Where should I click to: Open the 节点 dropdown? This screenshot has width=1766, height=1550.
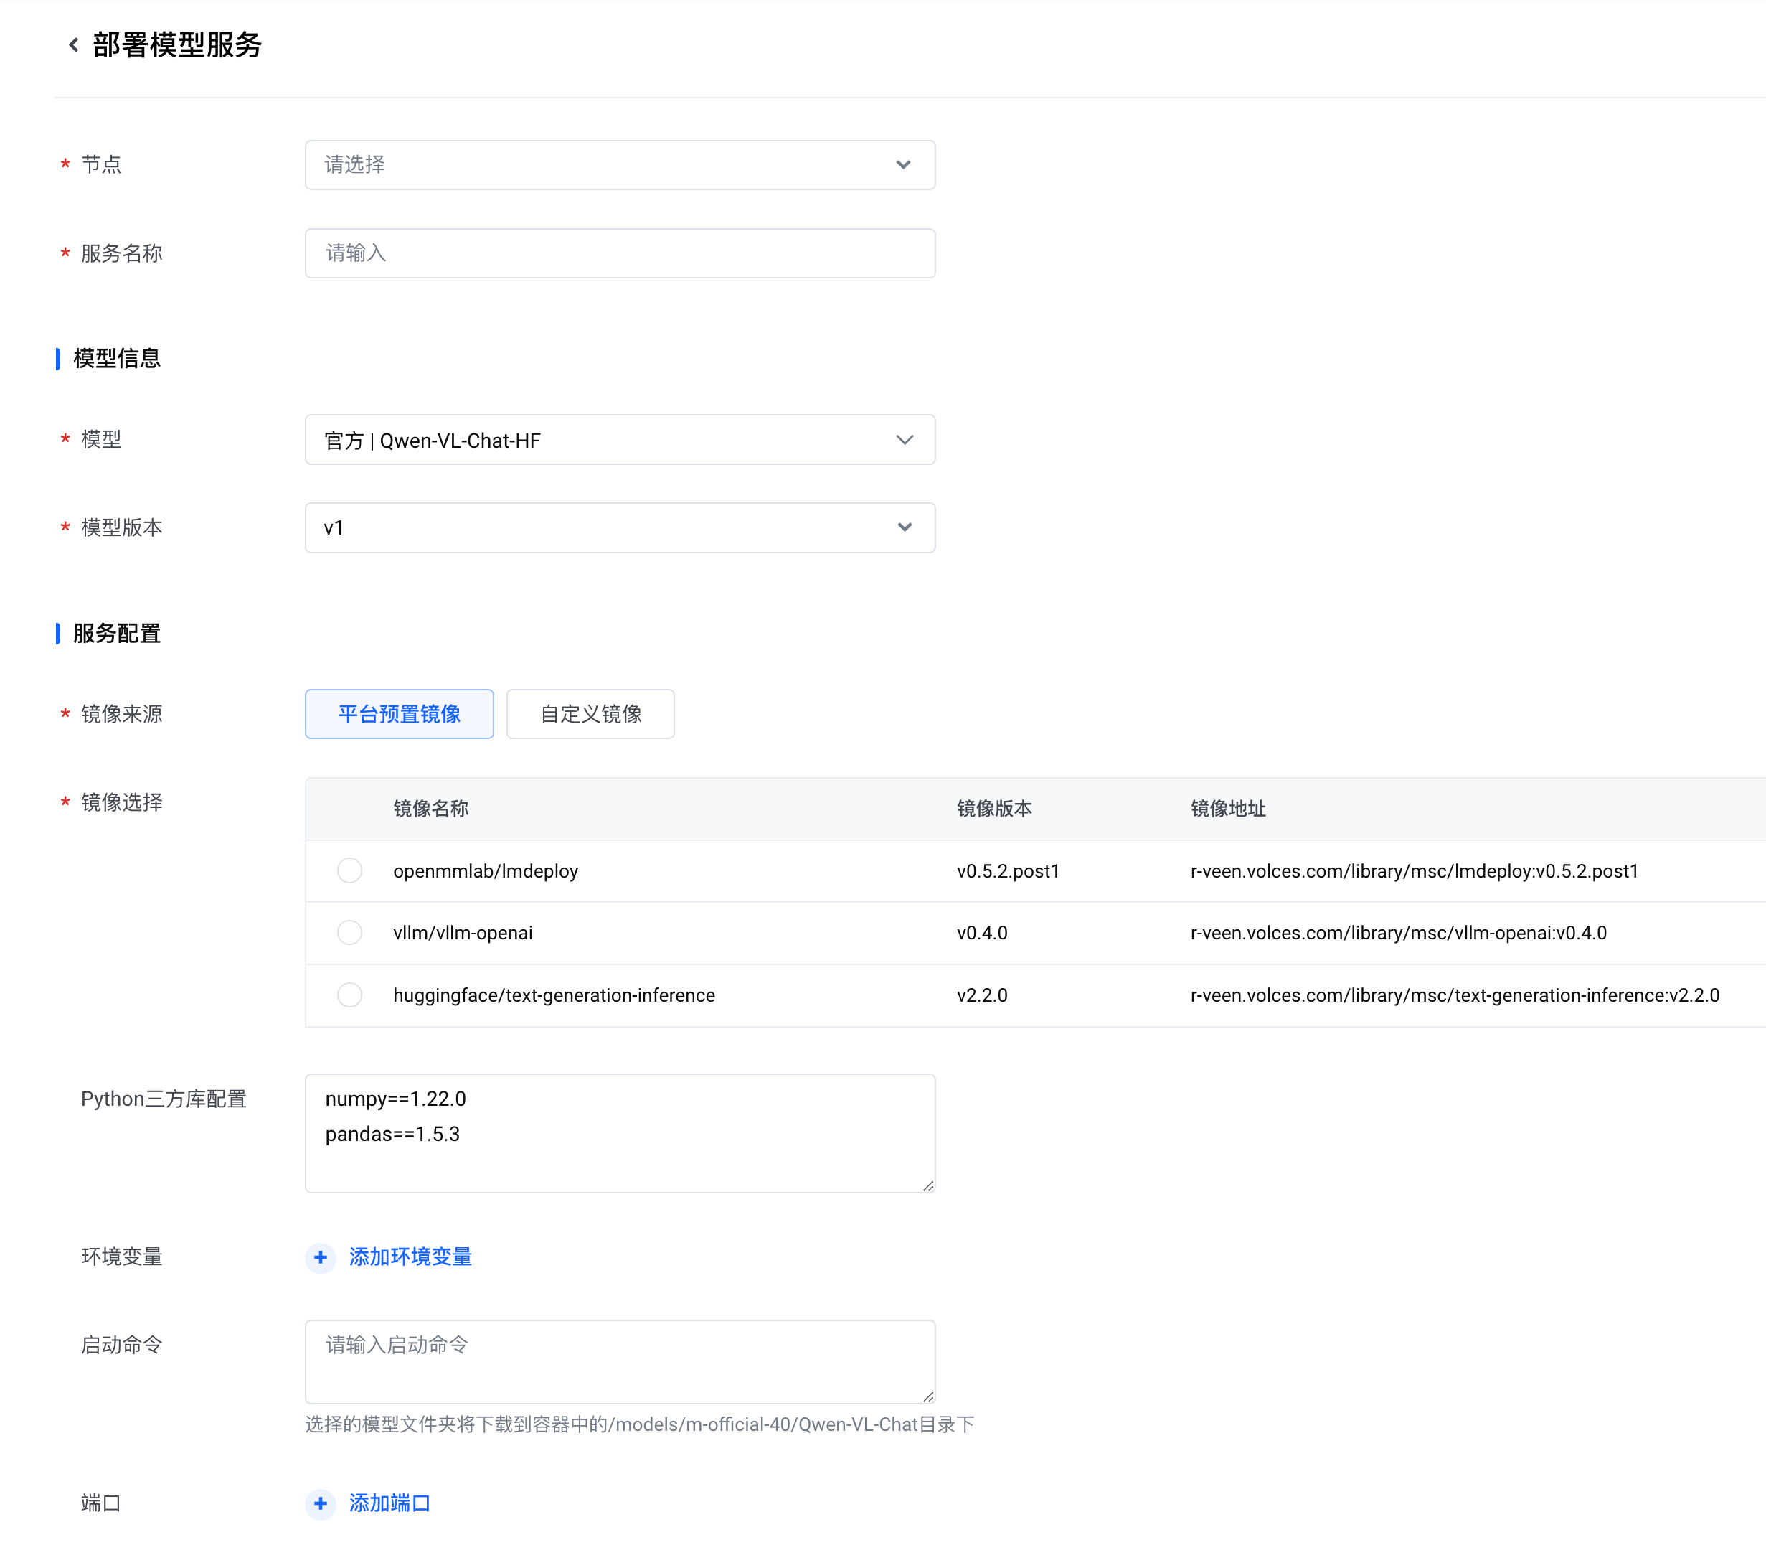click(620, 165)
